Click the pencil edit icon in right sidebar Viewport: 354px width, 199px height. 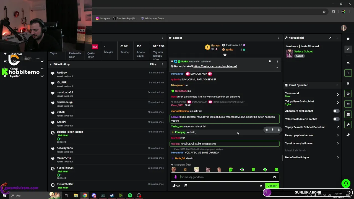click(348, 49)
